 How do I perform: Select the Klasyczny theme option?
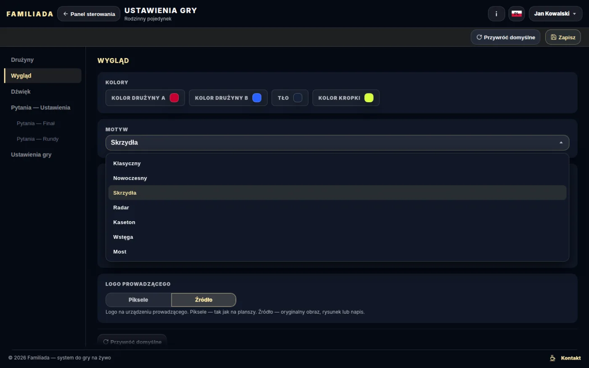point(337,163)
